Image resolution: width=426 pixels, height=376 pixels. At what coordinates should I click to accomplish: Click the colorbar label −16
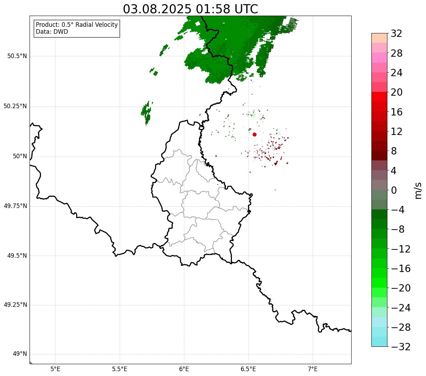pyautogui.click(x=401, y=269)
